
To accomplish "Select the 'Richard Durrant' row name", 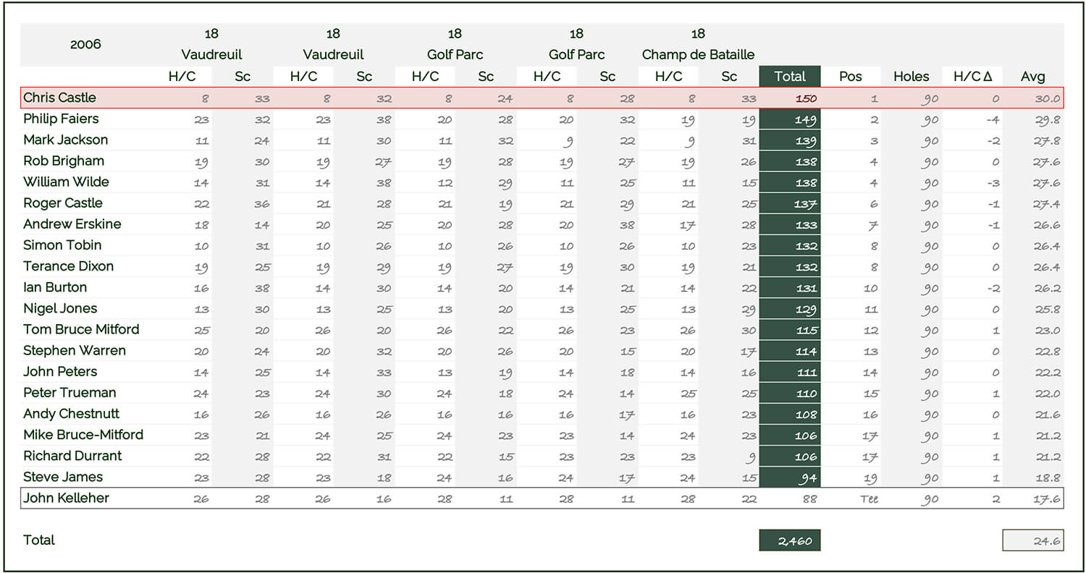I will coord(72,455).
